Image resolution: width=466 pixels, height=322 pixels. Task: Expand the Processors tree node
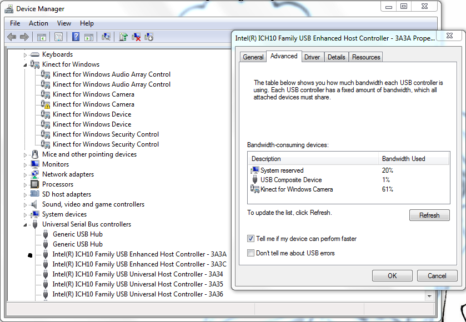[25, 185]
